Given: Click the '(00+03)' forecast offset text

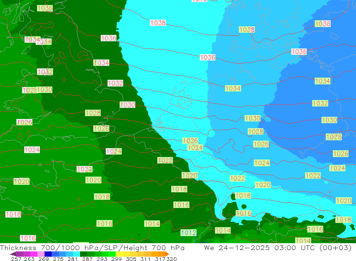Looking at the screenshot, I should click(336, 247).
